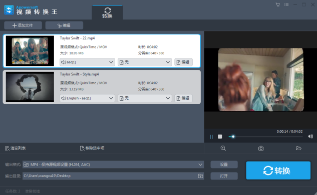Viewport: 317px width, 195px height.
Task: Take a snapshot with camera icon
Action: [261, 148]
